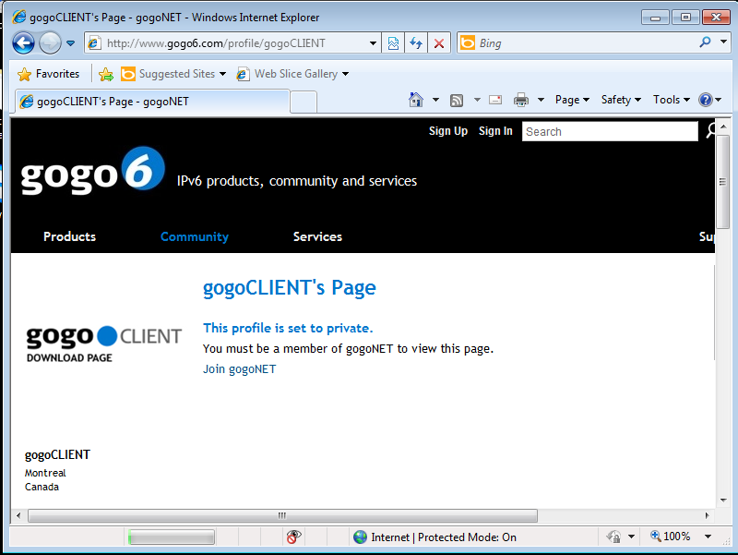Maximize the Internet Explorer window
The height and width of the screenshot is (555, 738).
tap(685, 18)
